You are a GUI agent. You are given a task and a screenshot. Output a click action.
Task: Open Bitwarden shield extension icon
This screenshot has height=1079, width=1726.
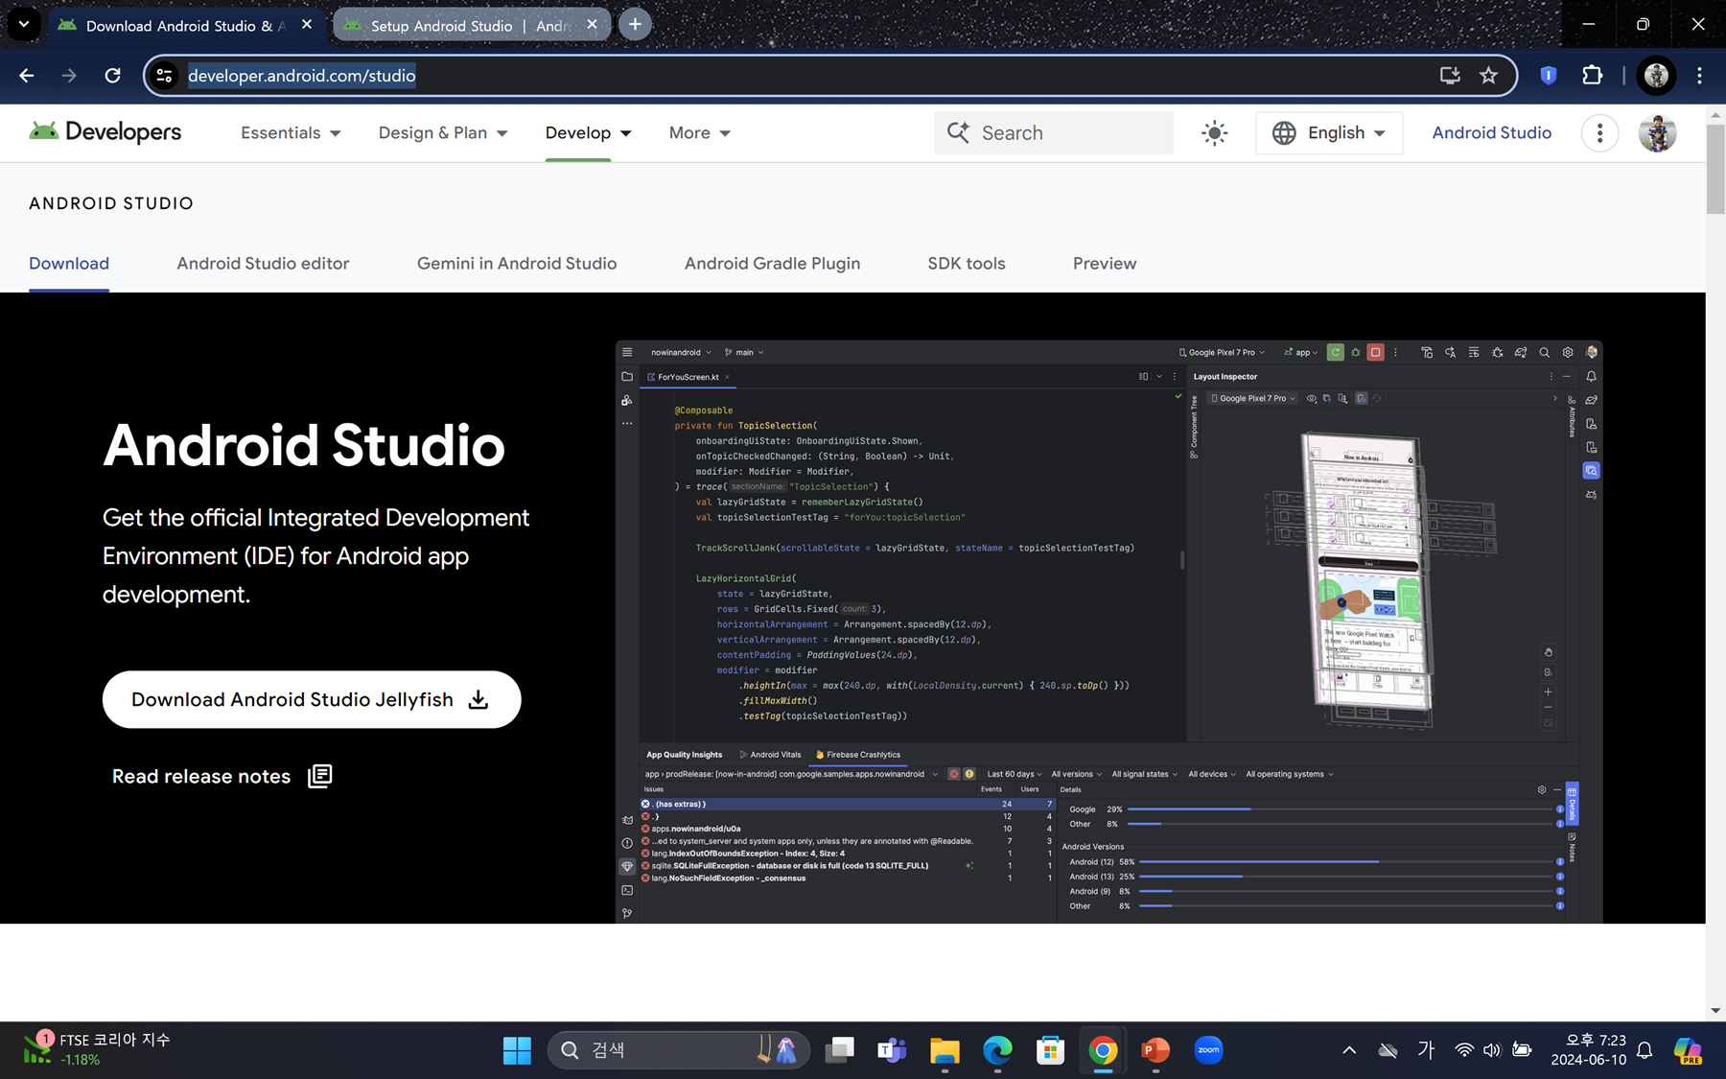click(x=1548, y=76)
